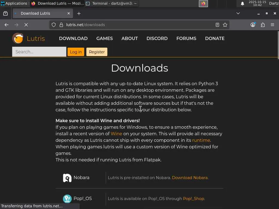Toggle reader view icon in address bar
279x209 pixels.
[217, 25]
